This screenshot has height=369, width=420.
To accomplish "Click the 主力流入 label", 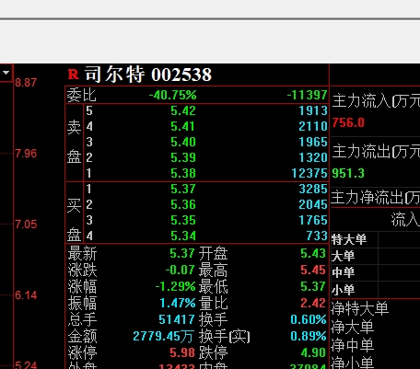I will coord(376,100).
